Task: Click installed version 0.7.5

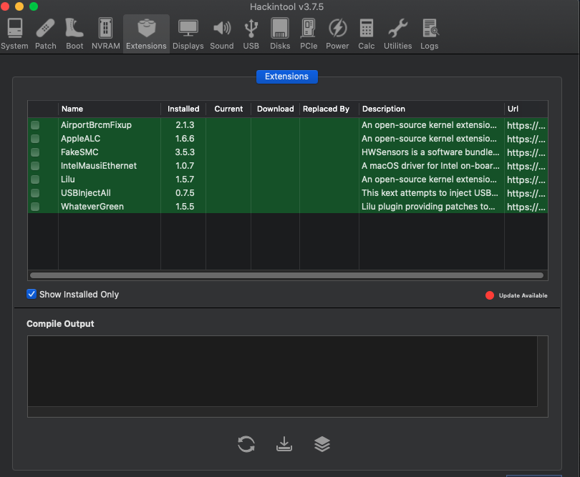Action: coord(185,193)
